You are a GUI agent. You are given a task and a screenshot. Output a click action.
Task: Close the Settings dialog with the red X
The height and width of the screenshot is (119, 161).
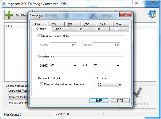pyautogui.click(x=126, y=15)
